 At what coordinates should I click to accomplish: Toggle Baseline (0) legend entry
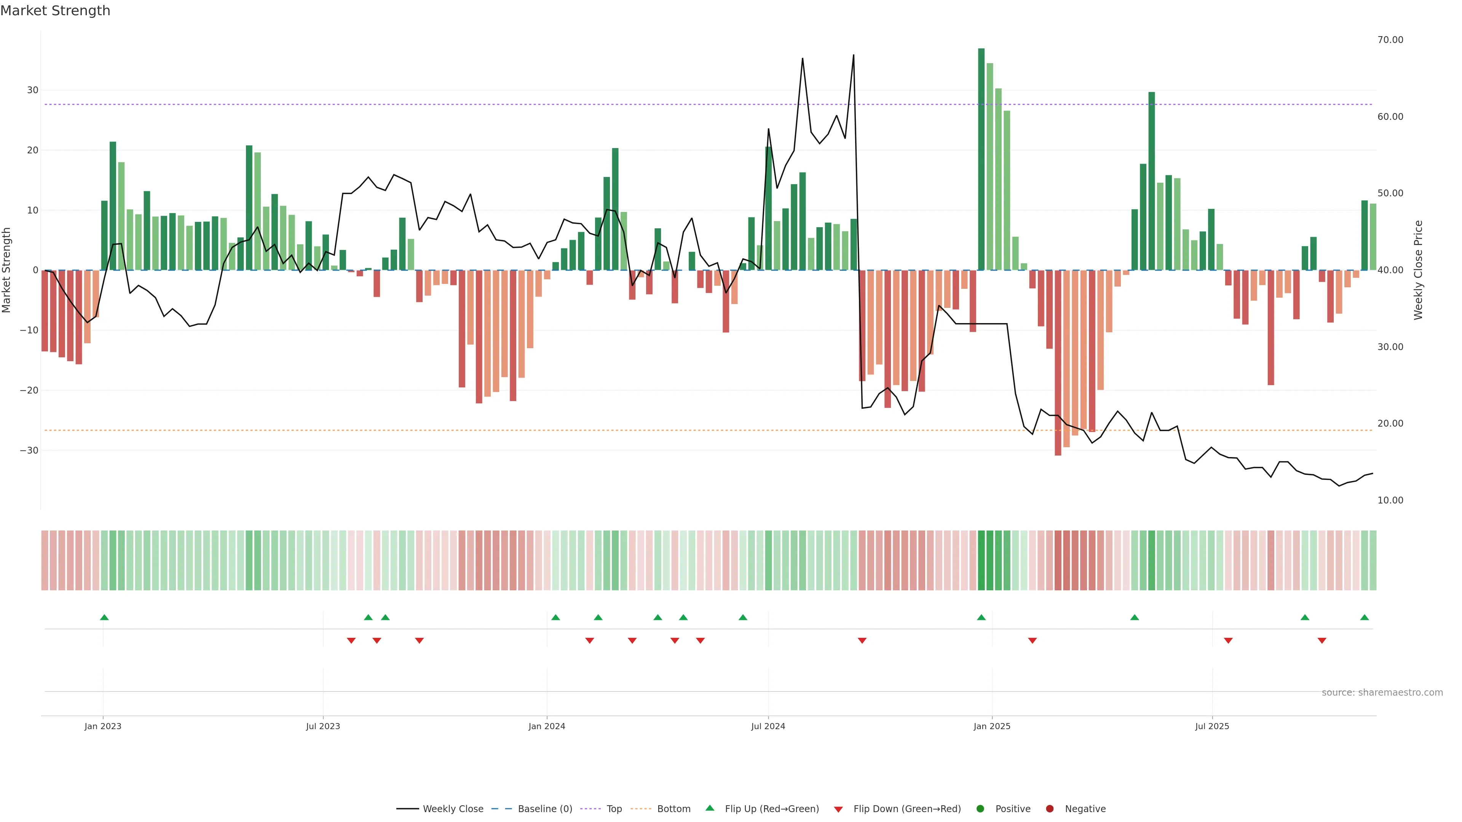(x=532, y=809)
